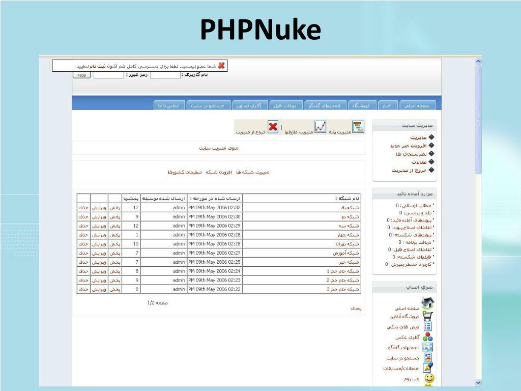Click ویرایش for شبکه جام جم 1 row
521x391 pixels.
click(99, 271)
